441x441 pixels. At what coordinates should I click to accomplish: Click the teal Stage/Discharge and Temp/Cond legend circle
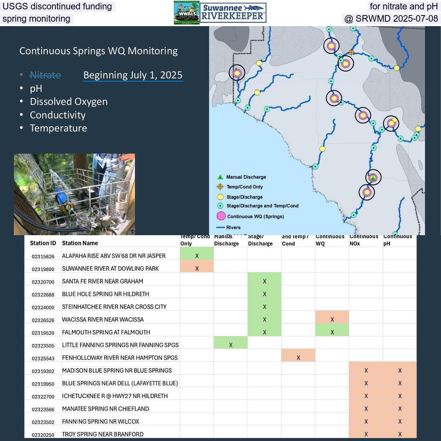[220, 206]
